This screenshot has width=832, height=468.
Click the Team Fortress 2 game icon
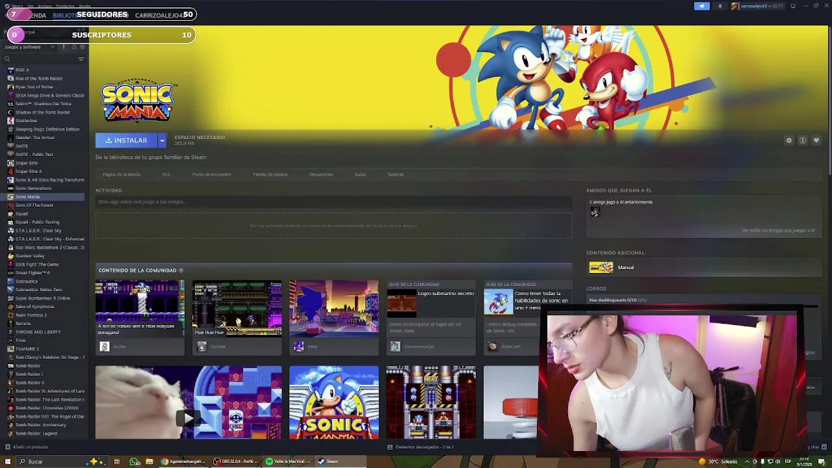(10, 315)
